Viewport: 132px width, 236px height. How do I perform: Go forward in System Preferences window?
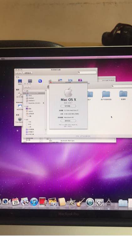20,73
